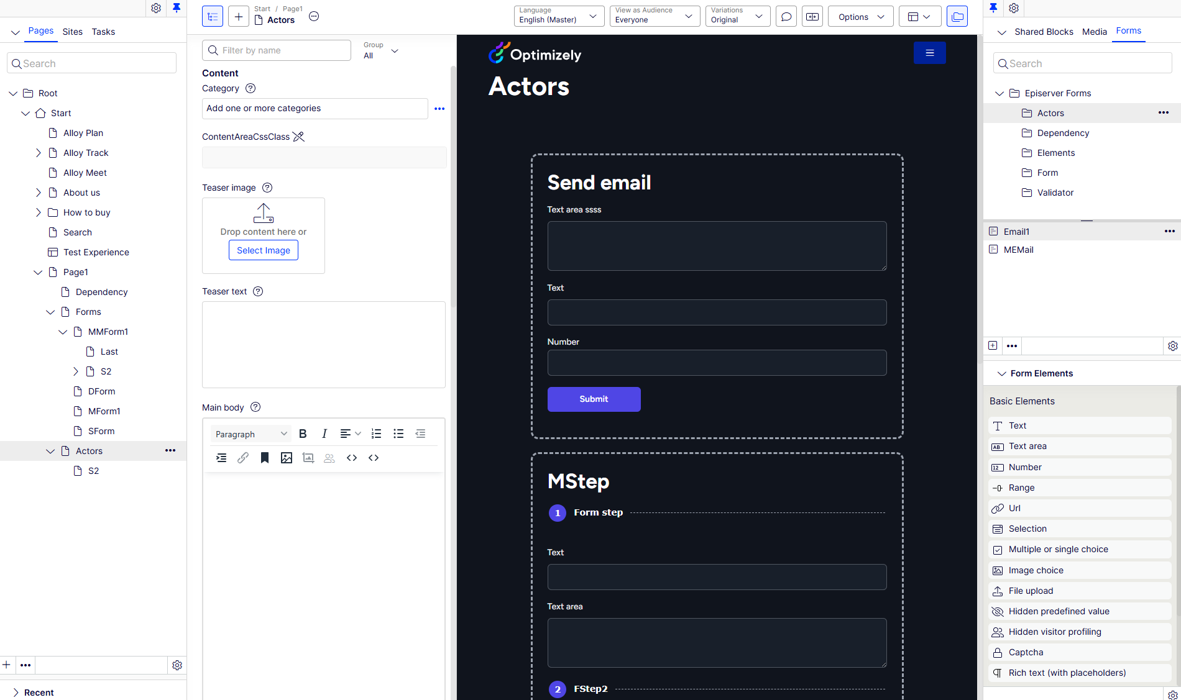Click the Select Image button
This screenshot has height=700, width=1181.
click(264, 250)
